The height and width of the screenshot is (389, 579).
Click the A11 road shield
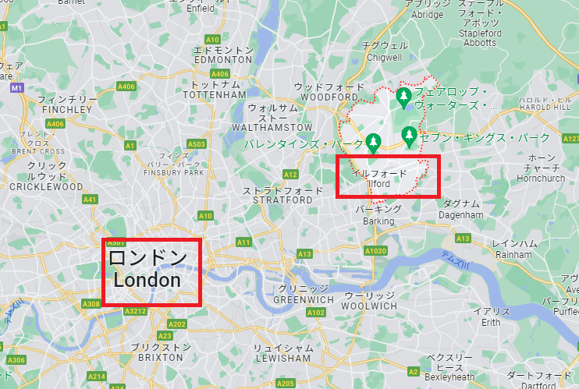tap(243, 242)
